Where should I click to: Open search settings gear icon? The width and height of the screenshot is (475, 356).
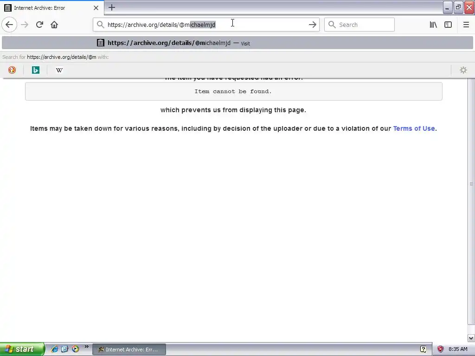pos(463,70)
